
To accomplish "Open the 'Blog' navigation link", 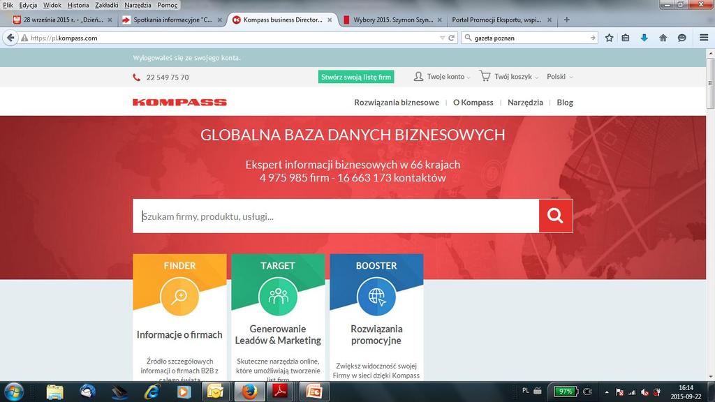I will click(x=564, y=103).
